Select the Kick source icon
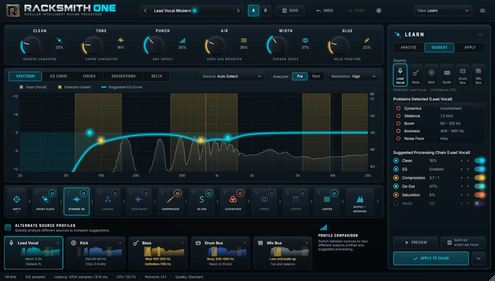Image resolution: width=495 pixels, height=281 pixels. (x=431, y=75)
